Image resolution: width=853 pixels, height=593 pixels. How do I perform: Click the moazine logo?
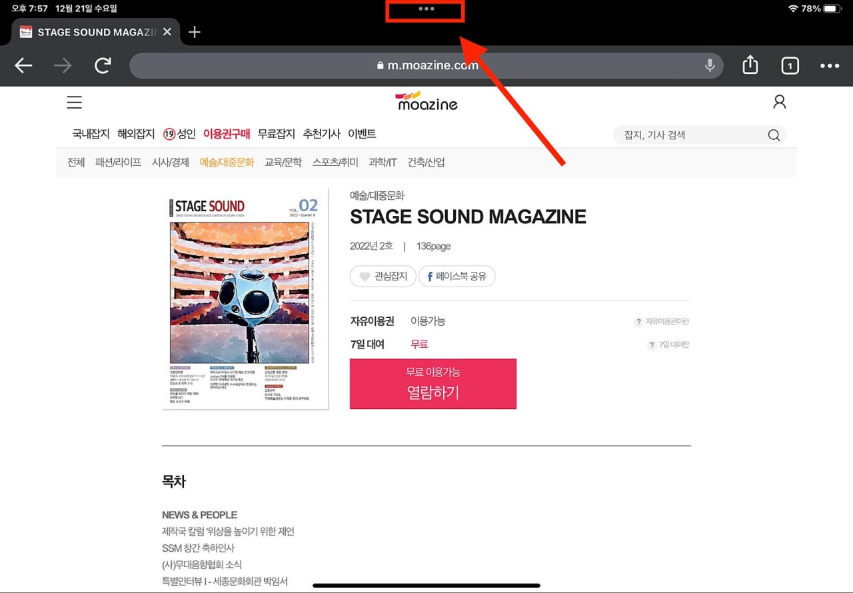pos(426,101)
